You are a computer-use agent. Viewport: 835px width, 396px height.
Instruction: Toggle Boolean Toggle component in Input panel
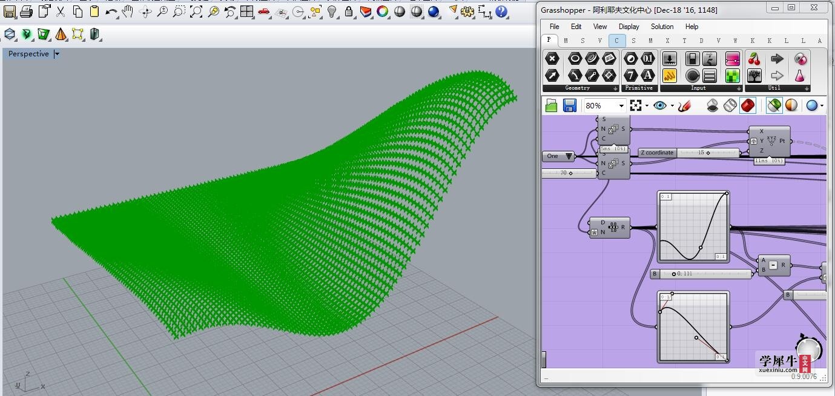[x=693, y=59]
